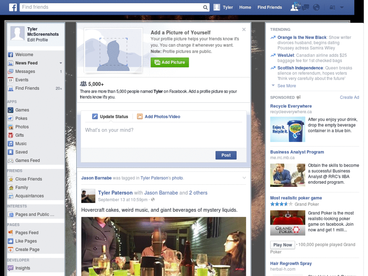Open account menu dropdown arrow in top bar
Screen dimensions: 368x276
point(342,8)
